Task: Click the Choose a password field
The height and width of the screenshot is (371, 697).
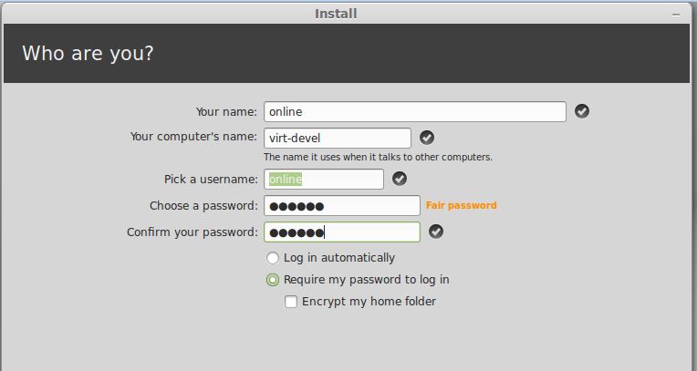Action: coord(342,205)
